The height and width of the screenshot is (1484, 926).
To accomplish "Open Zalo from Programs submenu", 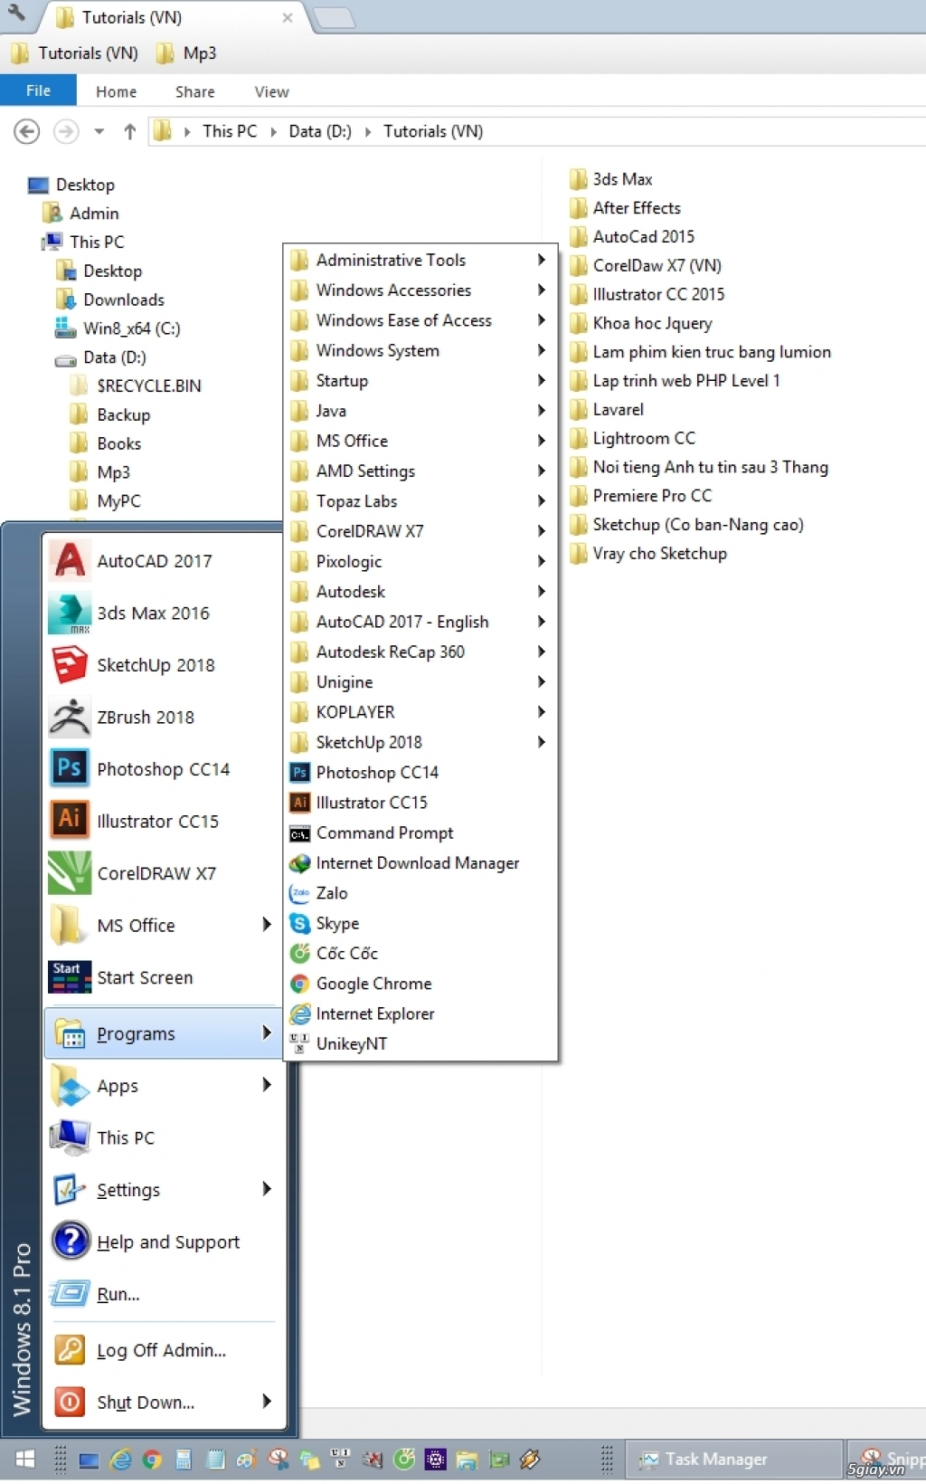I will tap(421, 893).
